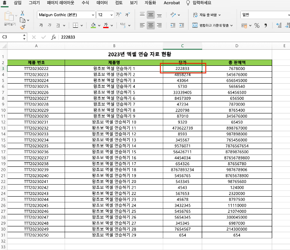Click the 검토 tab

point(119,3)
